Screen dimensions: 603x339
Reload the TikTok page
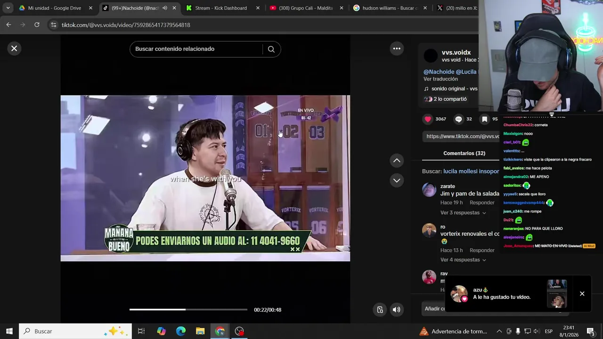point(37,24)
